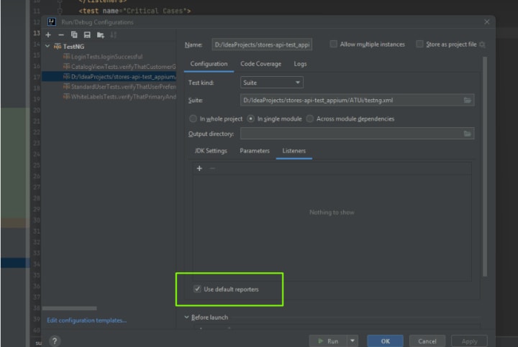The image size is (518, 347).
Task: Collapse the TestNG tree node
Action: (x=47, y=46)
